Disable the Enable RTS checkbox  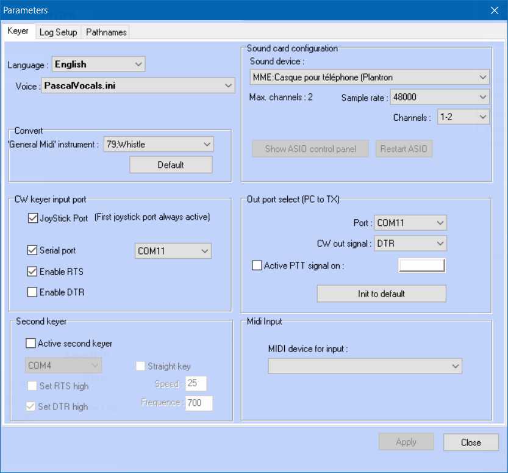click(33, 272)
